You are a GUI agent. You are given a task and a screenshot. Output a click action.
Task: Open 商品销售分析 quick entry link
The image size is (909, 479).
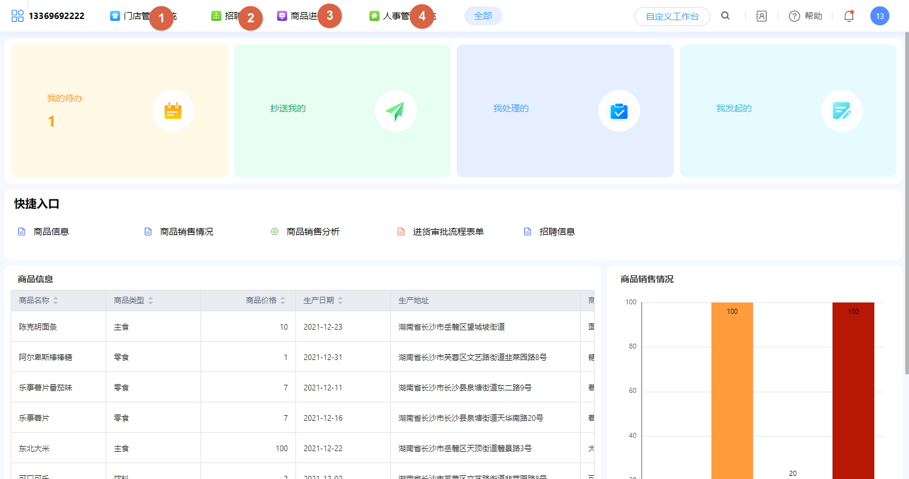[x=312, y=232]
